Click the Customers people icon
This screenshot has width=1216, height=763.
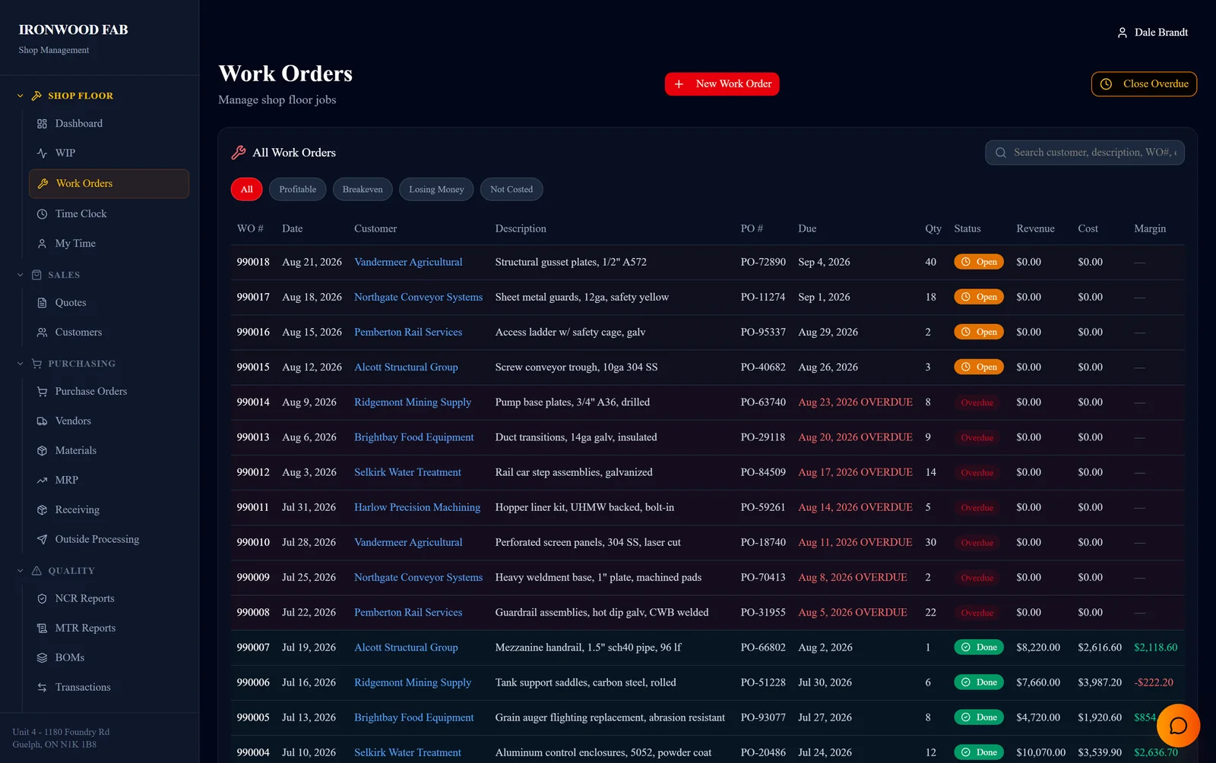click(42, 333)
